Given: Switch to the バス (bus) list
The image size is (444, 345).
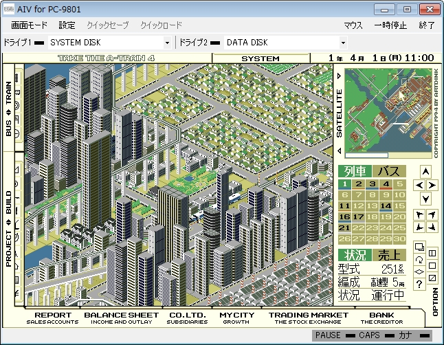Looking at the screenshot, I should (x=389, y=171).
